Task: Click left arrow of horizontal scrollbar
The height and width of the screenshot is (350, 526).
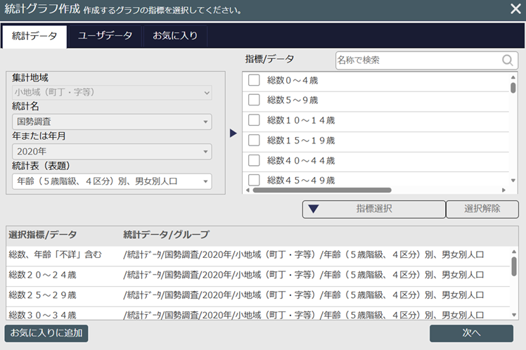Action: click(247, 190)
